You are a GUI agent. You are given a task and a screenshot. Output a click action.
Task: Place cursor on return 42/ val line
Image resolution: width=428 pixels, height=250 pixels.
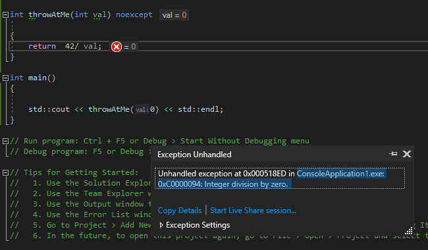point(65,46)
